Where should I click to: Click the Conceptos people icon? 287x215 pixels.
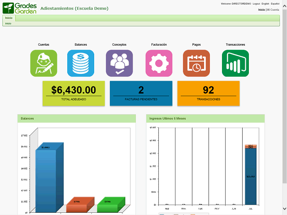point(119,63)
